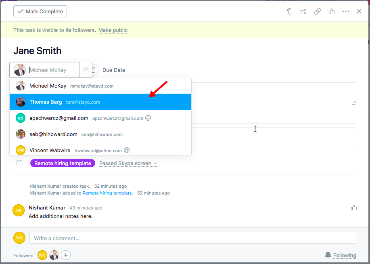The image size is (370, 264).
Task: Click the description text box
Action: pos(274,140)
